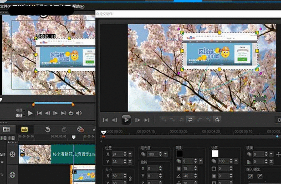Open record/capture option reel icon
The image size is (281, 184).
tap(80, 130)
